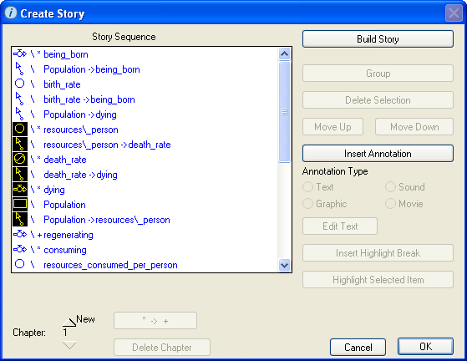Choose the Sound annotation type

[390, 187]
